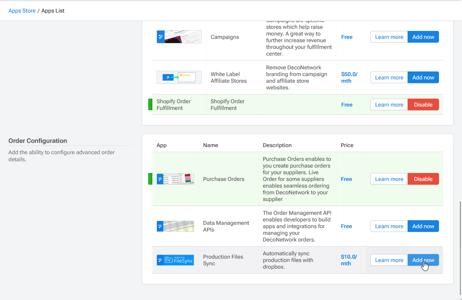Click Learn more for Shopify Order Fulfillment

(x=389, y=105)
